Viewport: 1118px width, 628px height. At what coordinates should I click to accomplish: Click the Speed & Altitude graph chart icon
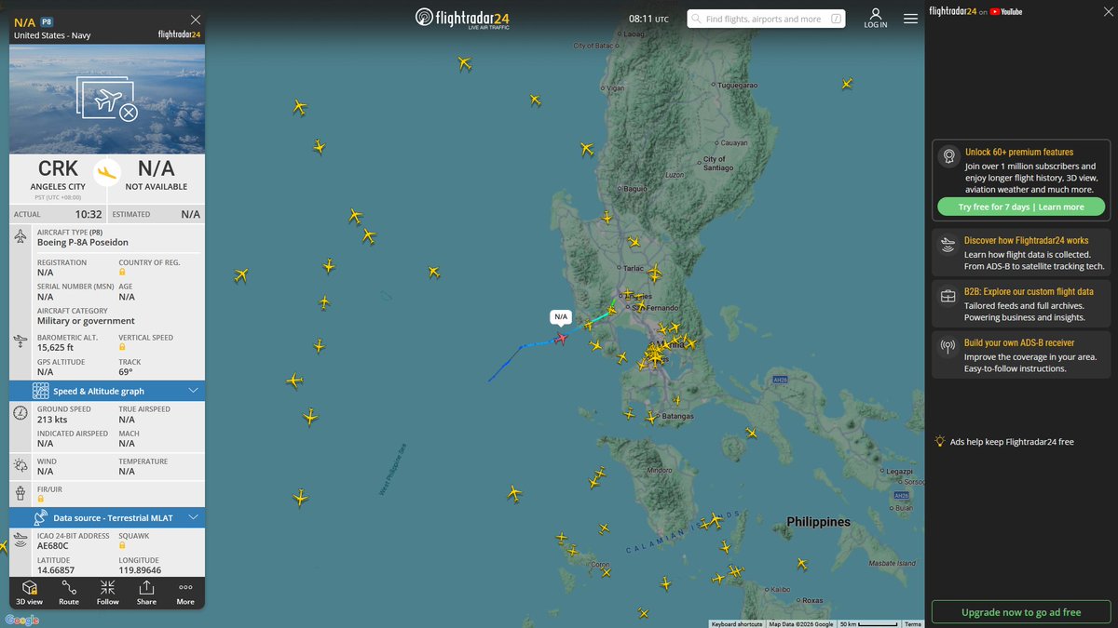click(40, 391)
